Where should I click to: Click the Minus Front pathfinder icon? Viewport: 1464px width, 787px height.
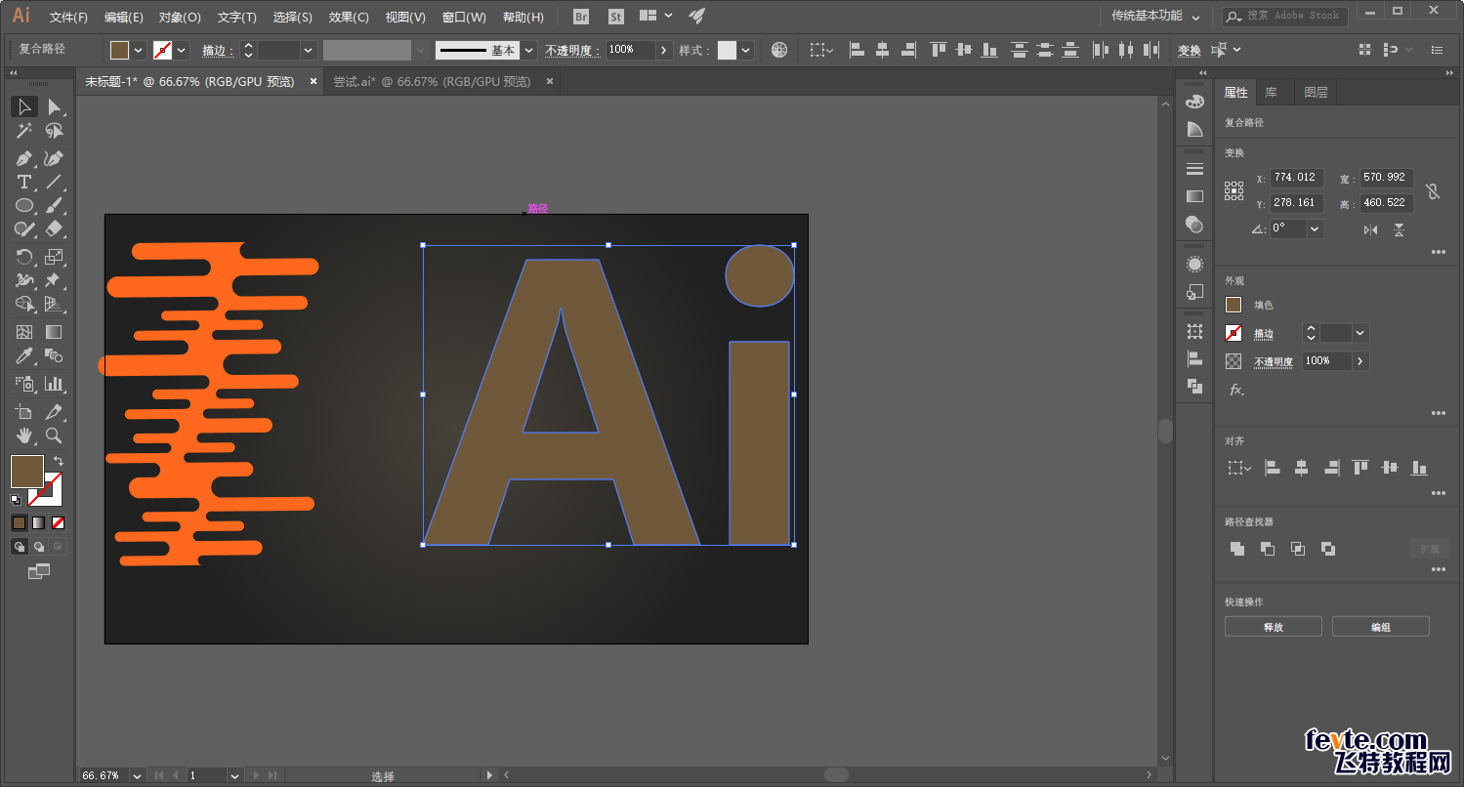click(x=1268, y=549)
